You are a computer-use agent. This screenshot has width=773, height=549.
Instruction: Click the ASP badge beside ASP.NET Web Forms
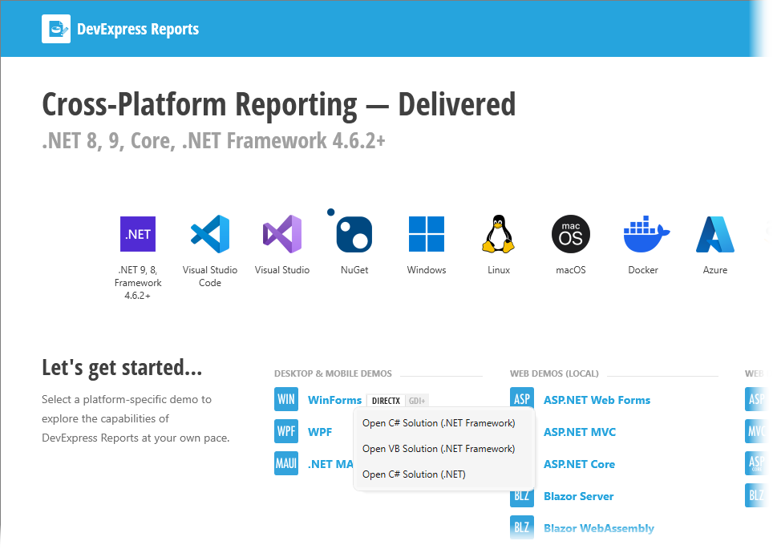[521, 399]
